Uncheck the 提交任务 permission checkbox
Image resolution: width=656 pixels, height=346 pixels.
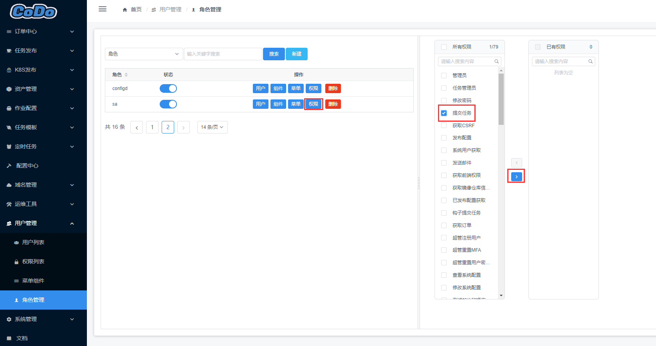pos(444,113)
